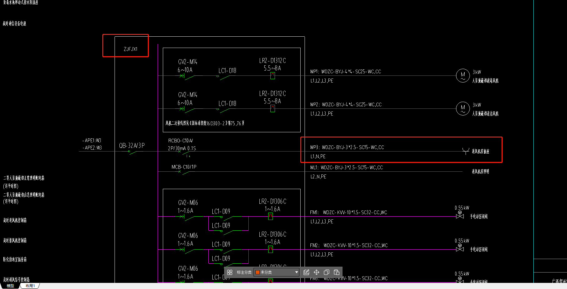Screen dimensions: 567x289
Task: Click the 风机二次接线图 reference note
Action: (x=205, y=123)
